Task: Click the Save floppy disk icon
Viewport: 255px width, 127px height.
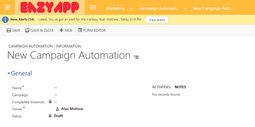Action: [9, 30]
